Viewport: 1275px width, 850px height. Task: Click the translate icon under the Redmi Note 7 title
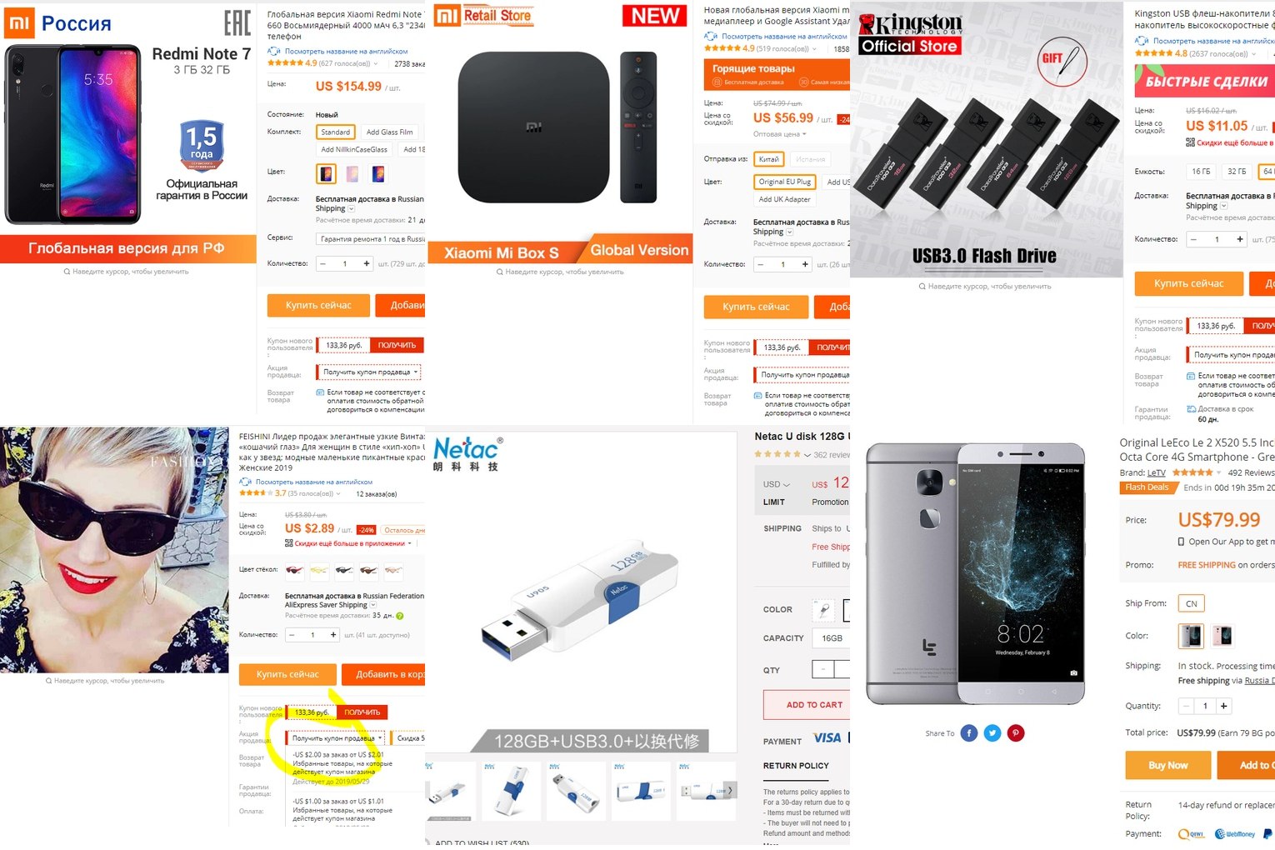click(x=273, y=52)
